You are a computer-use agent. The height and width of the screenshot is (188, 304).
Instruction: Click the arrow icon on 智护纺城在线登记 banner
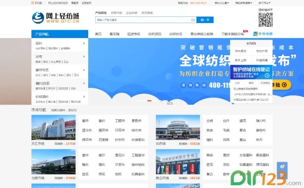pos(267,75)
